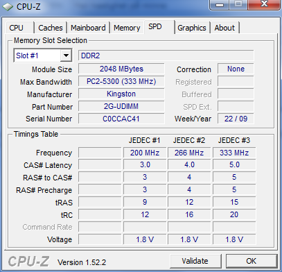The height and width of the screenshot is (272, 282).
Task: Click tRC value 20
Action: point(234,214)
